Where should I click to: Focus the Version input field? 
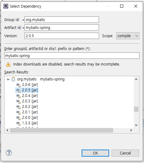click(62, 36)
